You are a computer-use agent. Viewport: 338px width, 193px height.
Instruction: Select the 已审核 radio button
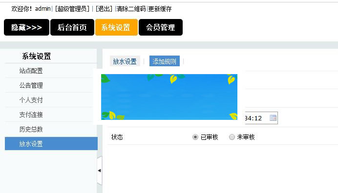195,137
